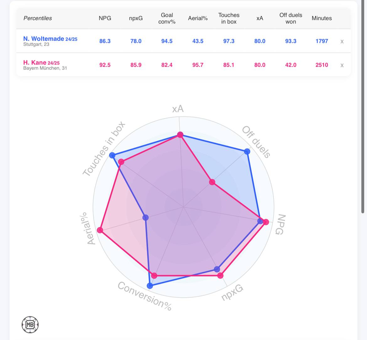Click the Minutes column header
367x340 pixels.
tap(322, 18)
